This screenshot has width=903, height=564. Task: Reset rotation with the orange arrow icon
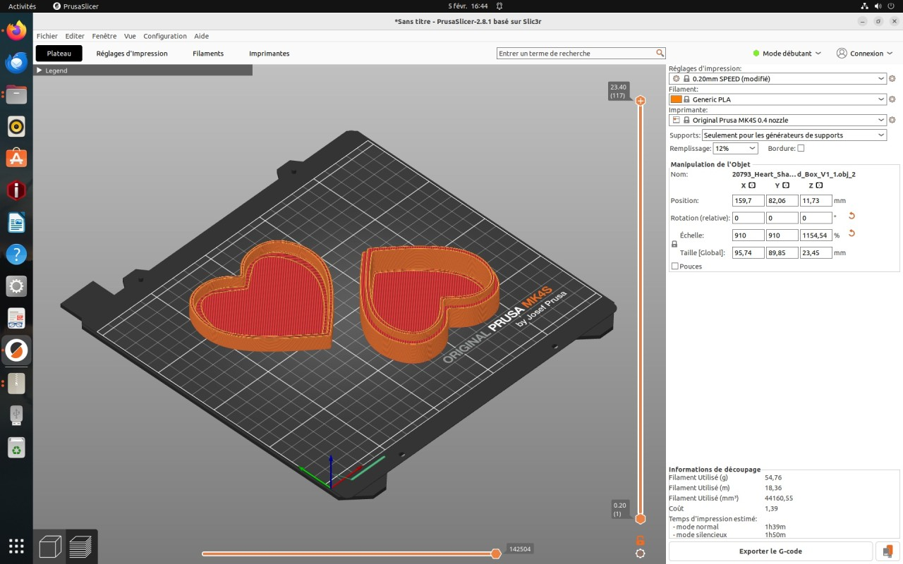click(x=852, y=216)
